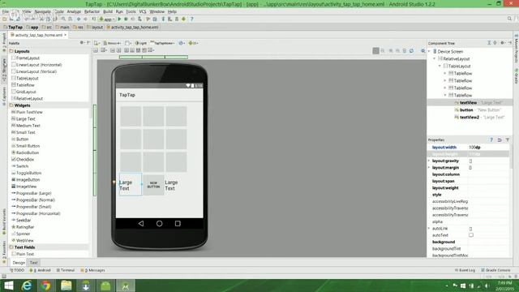This screenshot has height=292, width=519.
Task: Open the designer settings gear icon
Action: [423, 50]
